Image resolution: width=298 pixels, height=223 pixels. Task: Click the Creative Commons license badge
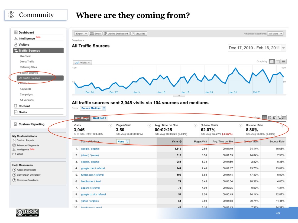(27, 212)
